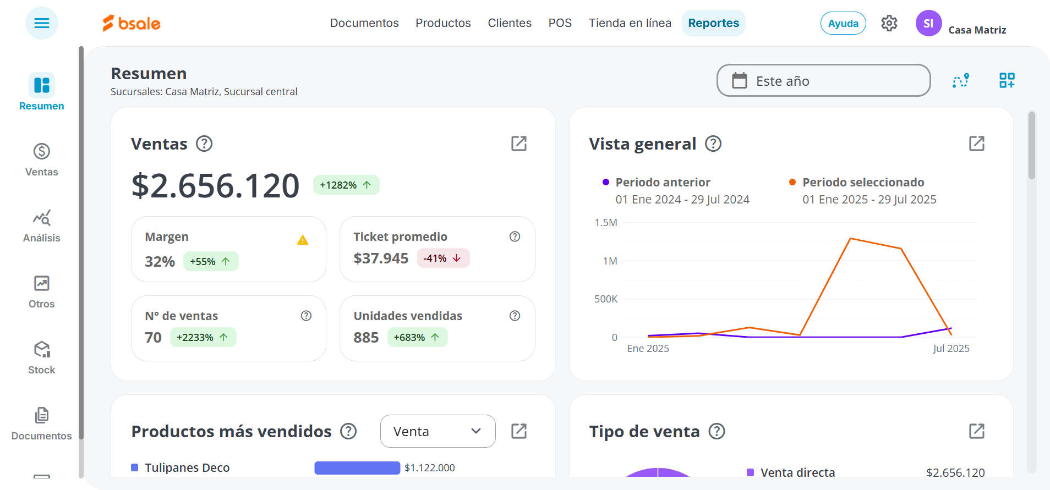Click the +683% units sold badge
This screenshot has height=490, width=1050.
pyautogui.click(x=417, y=337)
